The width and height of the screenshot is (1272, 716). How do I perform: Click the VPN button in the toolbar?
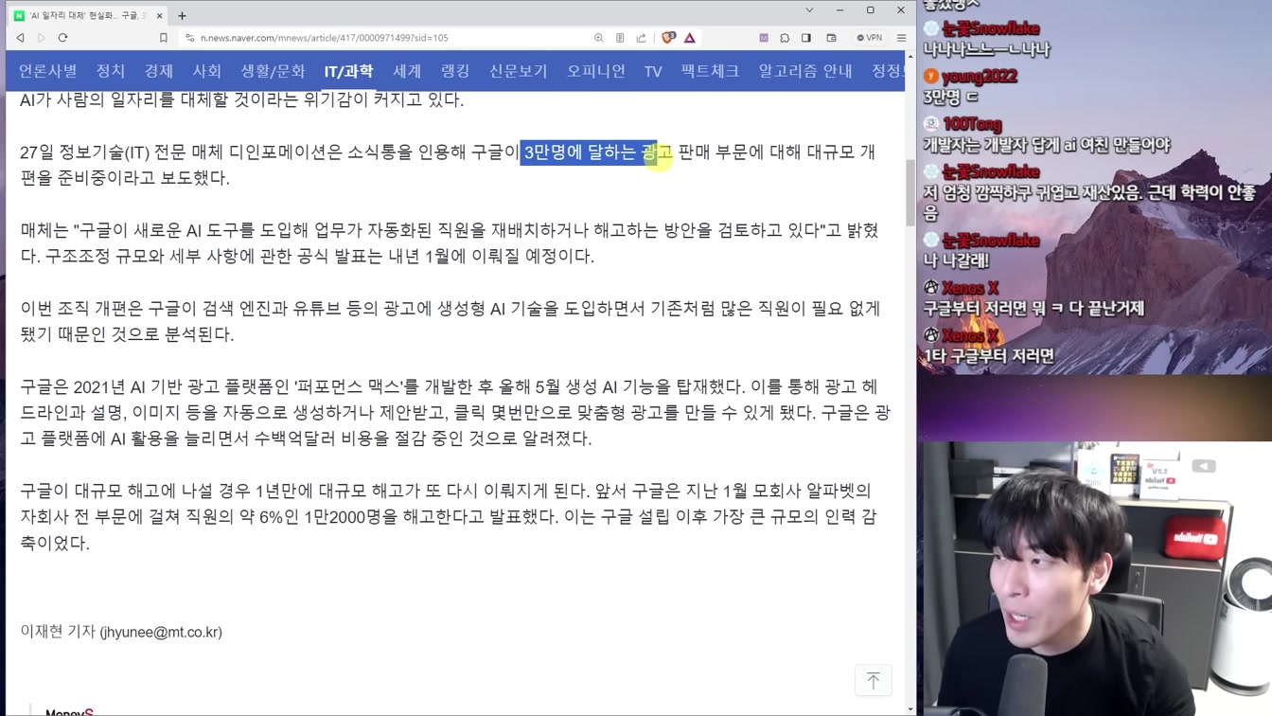click(869, 38)
